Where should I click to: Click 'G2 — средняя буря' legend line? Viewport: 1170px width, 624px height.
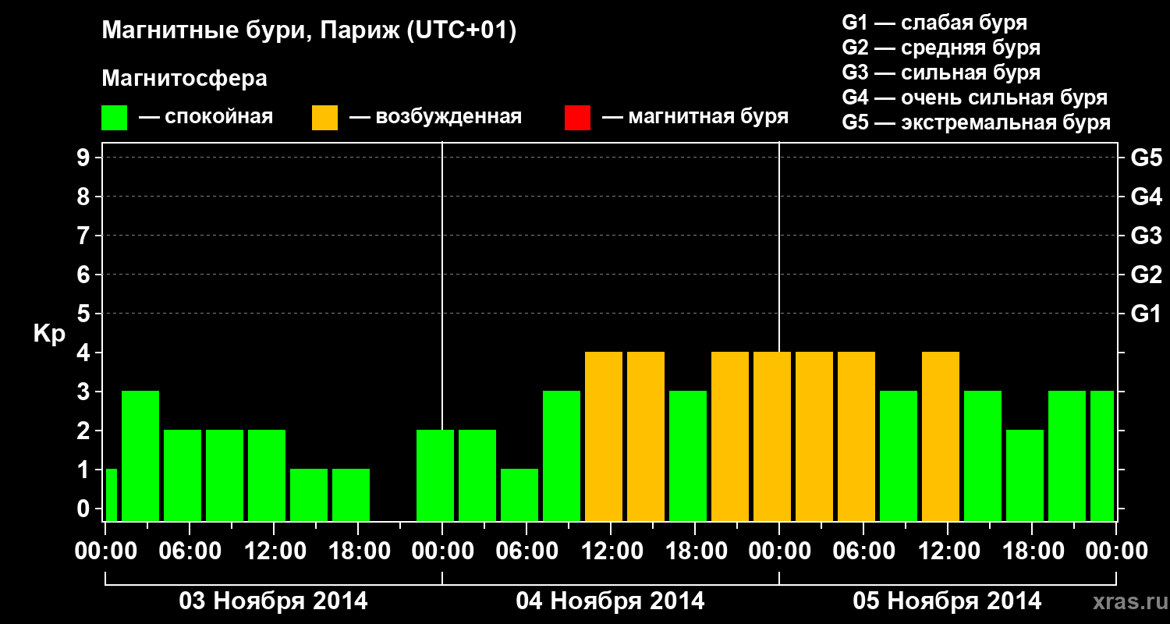pyautogui.click(x=941, y=48)
